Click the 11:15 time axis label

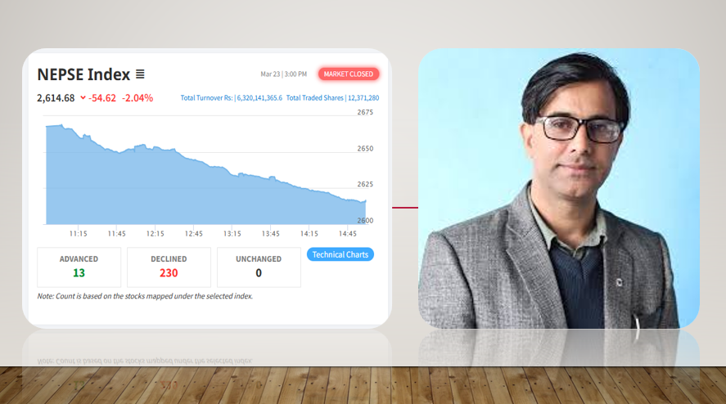click(x=79, y=234)
